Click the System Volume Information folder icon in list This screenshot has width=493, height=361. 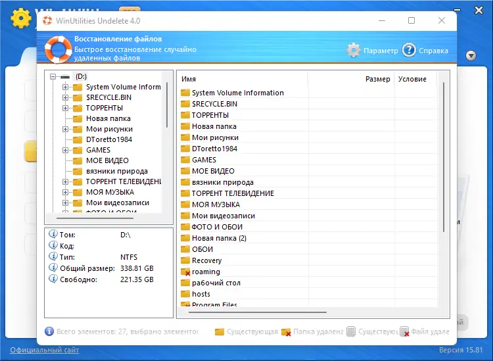click(x=185, y=93)
